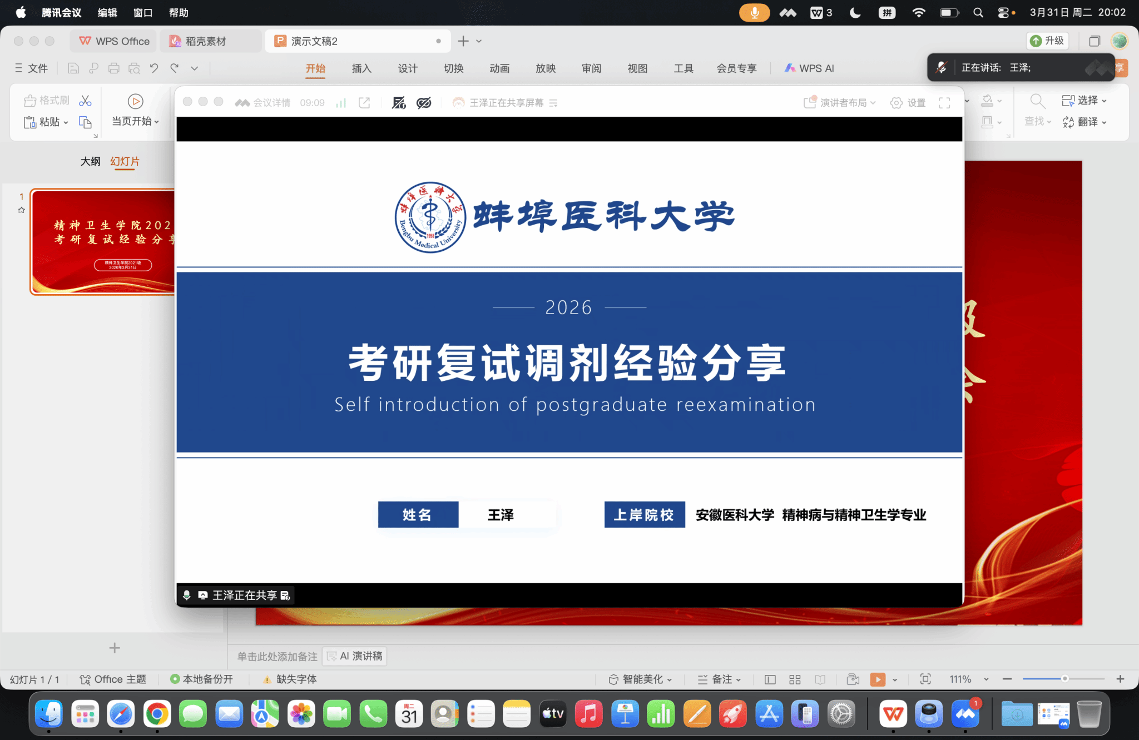Image resolution: width=1139 pixels, height=740 pixels.
Task: Click the slide sorter grid view icon
Action: point(795,679)
